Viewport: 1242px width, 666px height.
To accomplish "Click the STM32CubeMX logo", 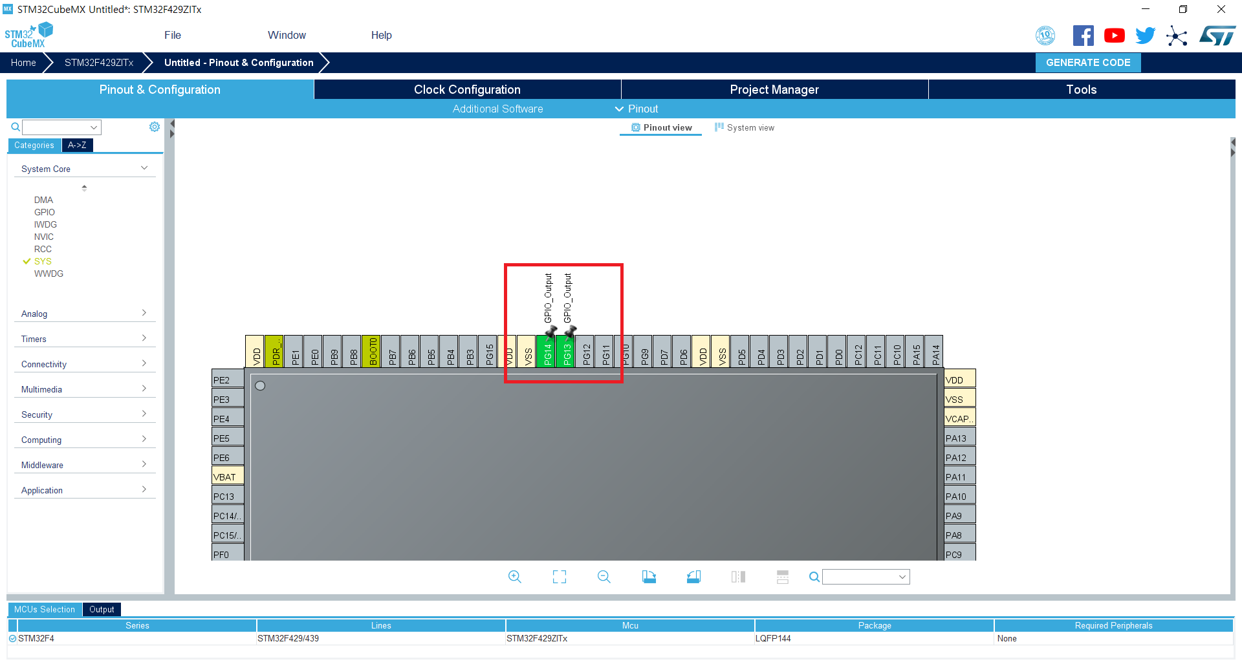I will [x=29, y=36].
